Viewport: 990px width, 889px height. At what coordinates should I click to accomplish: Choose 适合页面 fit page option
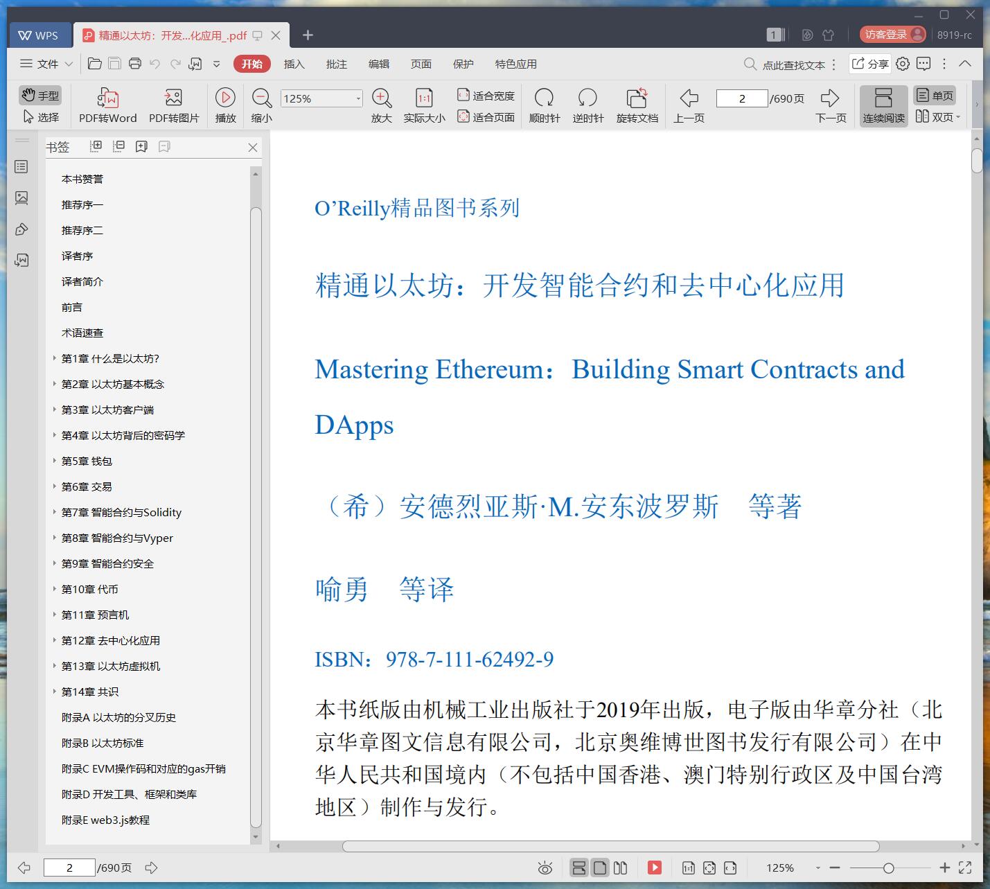click(486, 117)
